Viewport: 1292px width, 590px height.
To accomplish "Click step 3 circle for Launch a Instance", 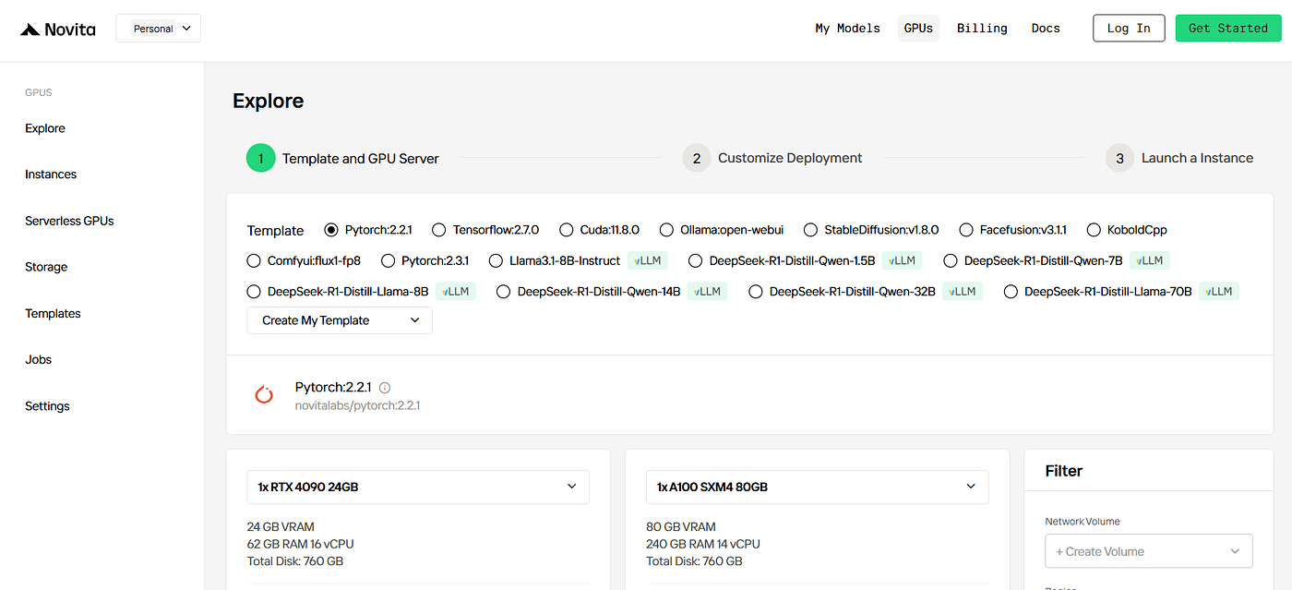I will pyautogui.click(x=1119, y=158).
